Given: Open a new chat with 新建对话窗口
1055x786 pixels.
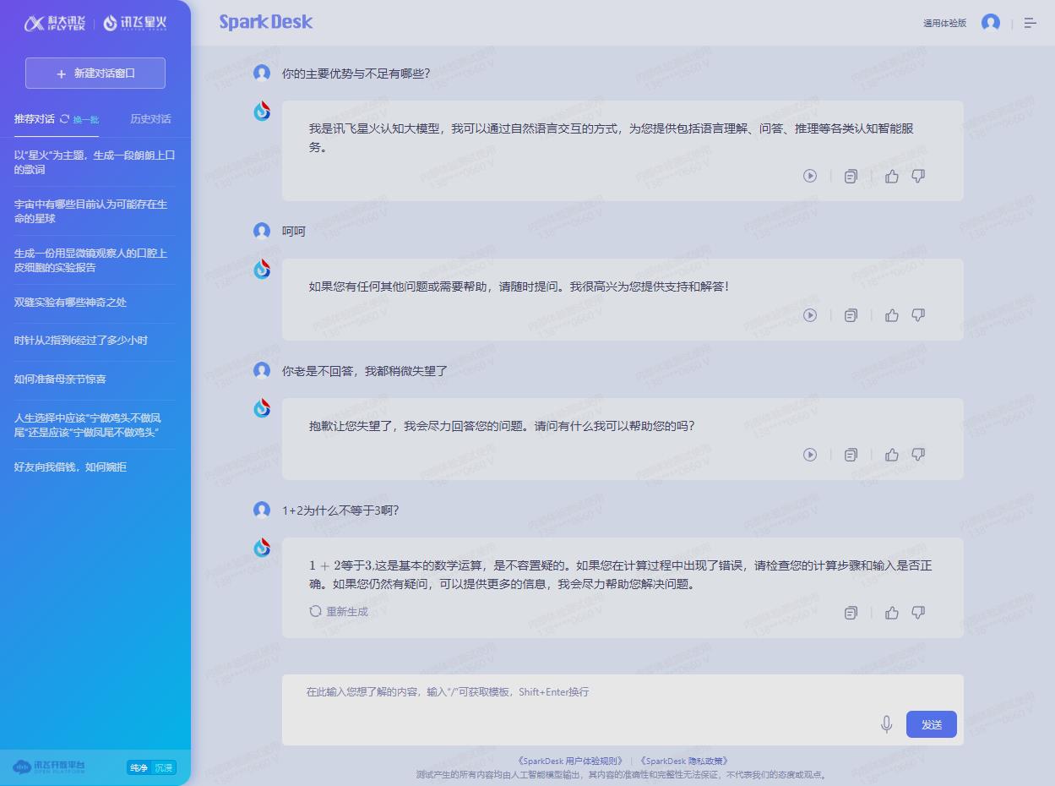Looking at the screenshot, I should [x=95, y=74].
